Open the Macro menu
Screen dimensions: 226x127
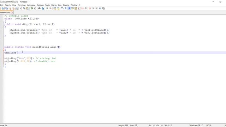[x=54, y=5]
